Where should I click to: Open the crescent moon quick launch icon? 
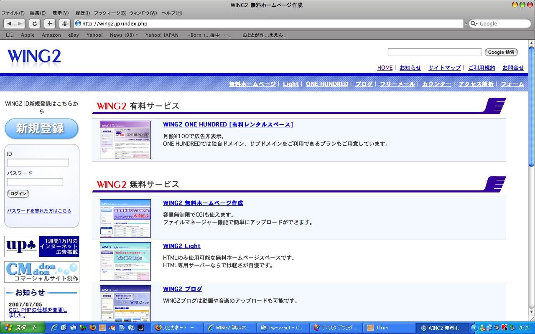coord(141,328)
